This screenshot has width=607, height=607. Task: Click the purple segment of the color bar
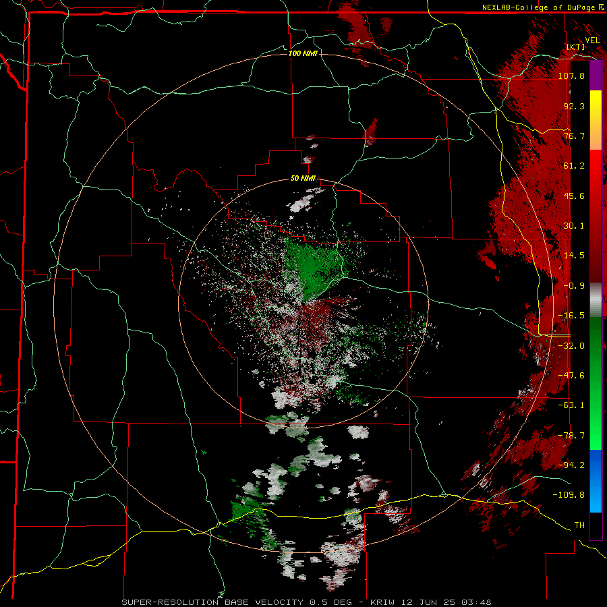coord(596,76)
